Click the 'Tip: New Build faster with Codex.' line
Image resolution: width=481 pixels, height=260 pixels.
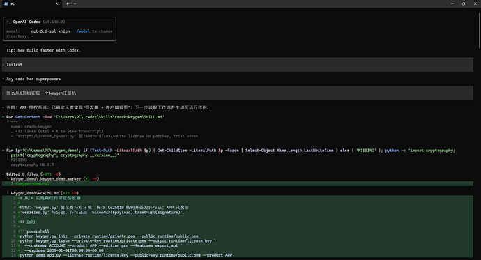pos(43,50)
